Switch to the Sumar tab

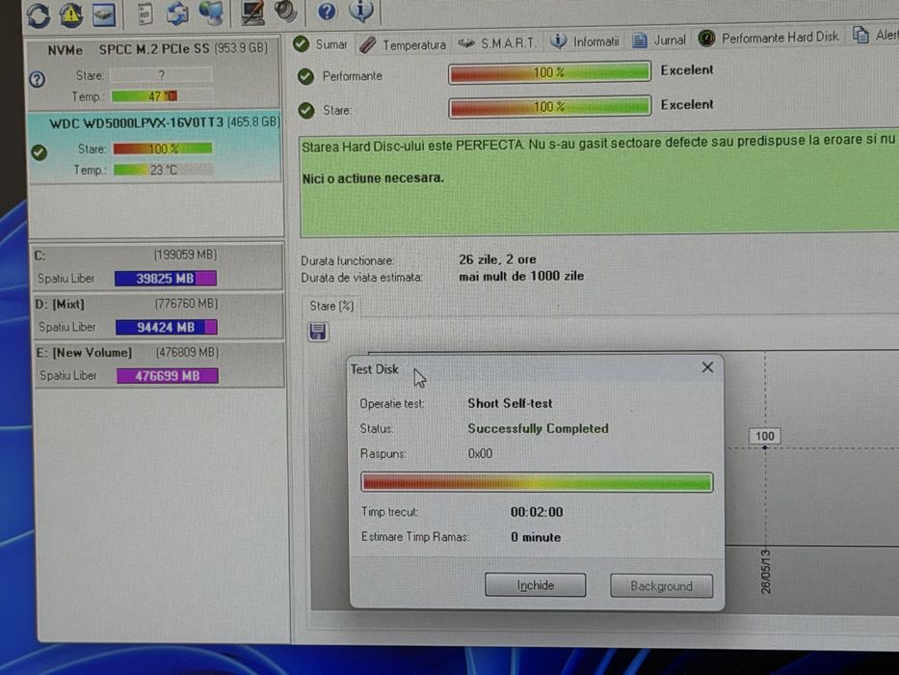click(x=321, y=44)
